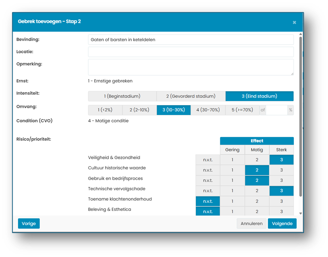Select intensity 1 (Beginstadium)
Image resolution: width=328 pixels, height=257 pixels.
click(x=122, y=96)
